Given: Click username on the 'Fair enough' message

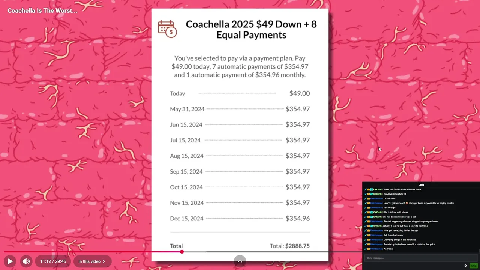Looking at the screenshot, I should 376,208.
